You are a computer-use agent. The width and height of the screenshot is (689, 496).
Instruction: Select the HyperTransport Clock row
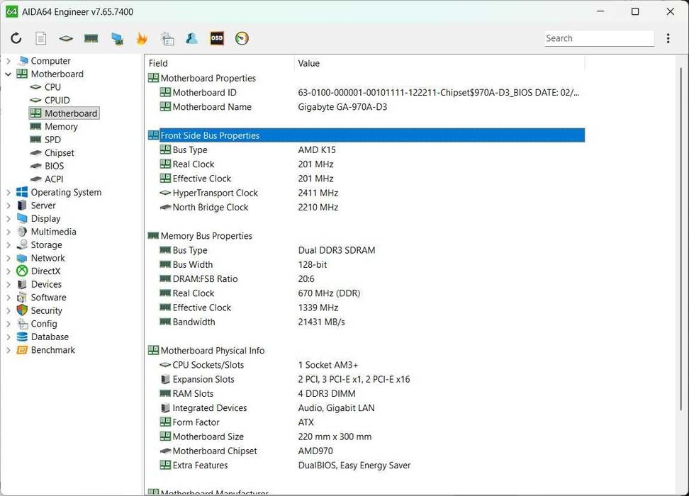tap(366, 193)
